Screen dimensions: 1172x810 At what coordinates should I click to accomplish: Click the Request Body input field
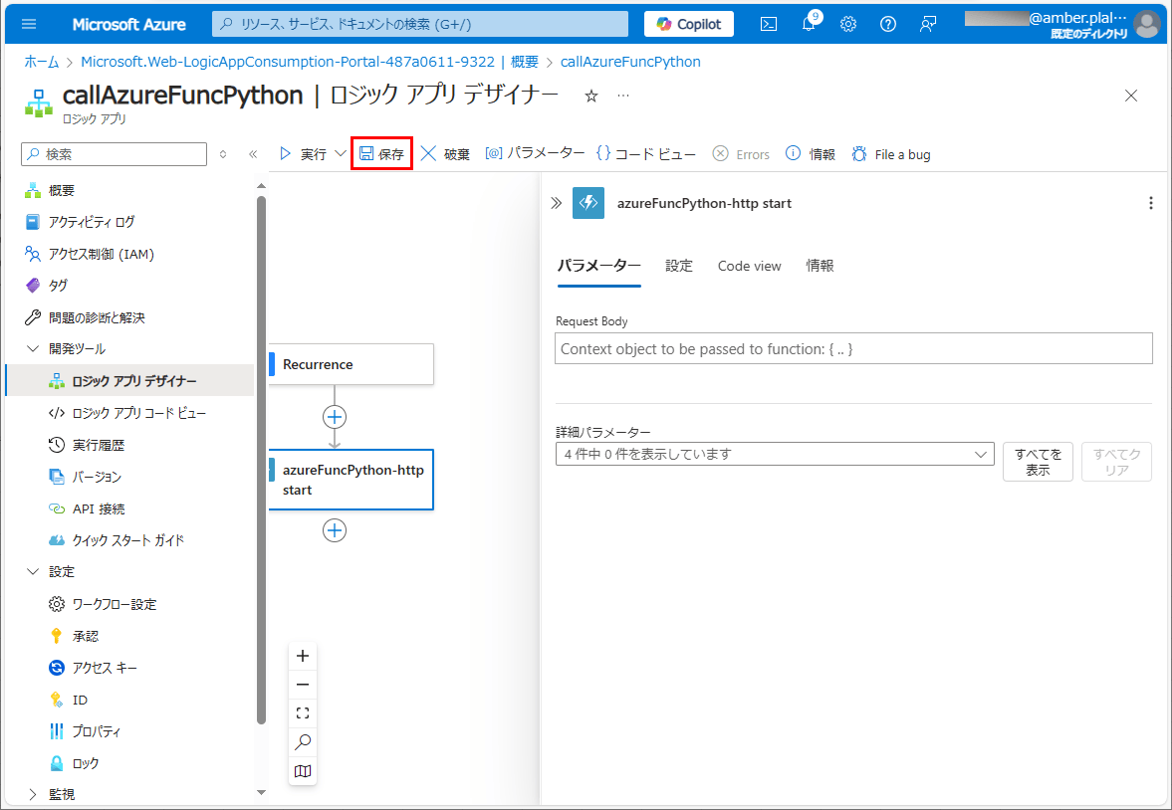coord(853,349)
